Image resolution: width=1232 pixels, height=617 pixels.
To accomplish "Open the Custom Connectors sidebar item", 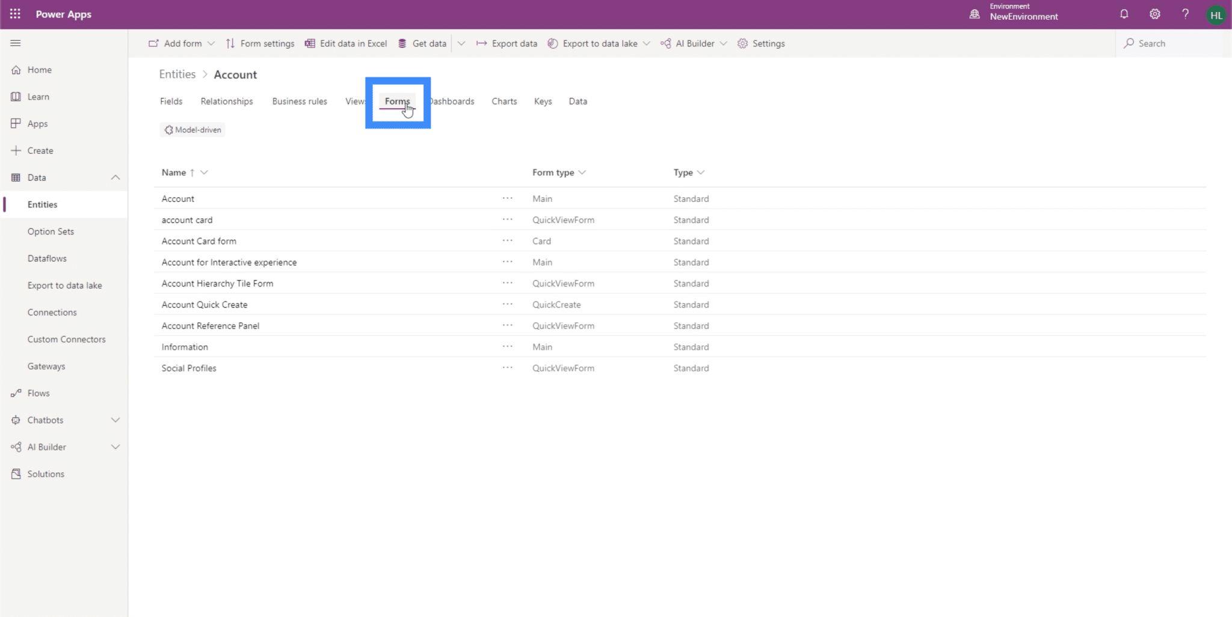I will [66, 339].
